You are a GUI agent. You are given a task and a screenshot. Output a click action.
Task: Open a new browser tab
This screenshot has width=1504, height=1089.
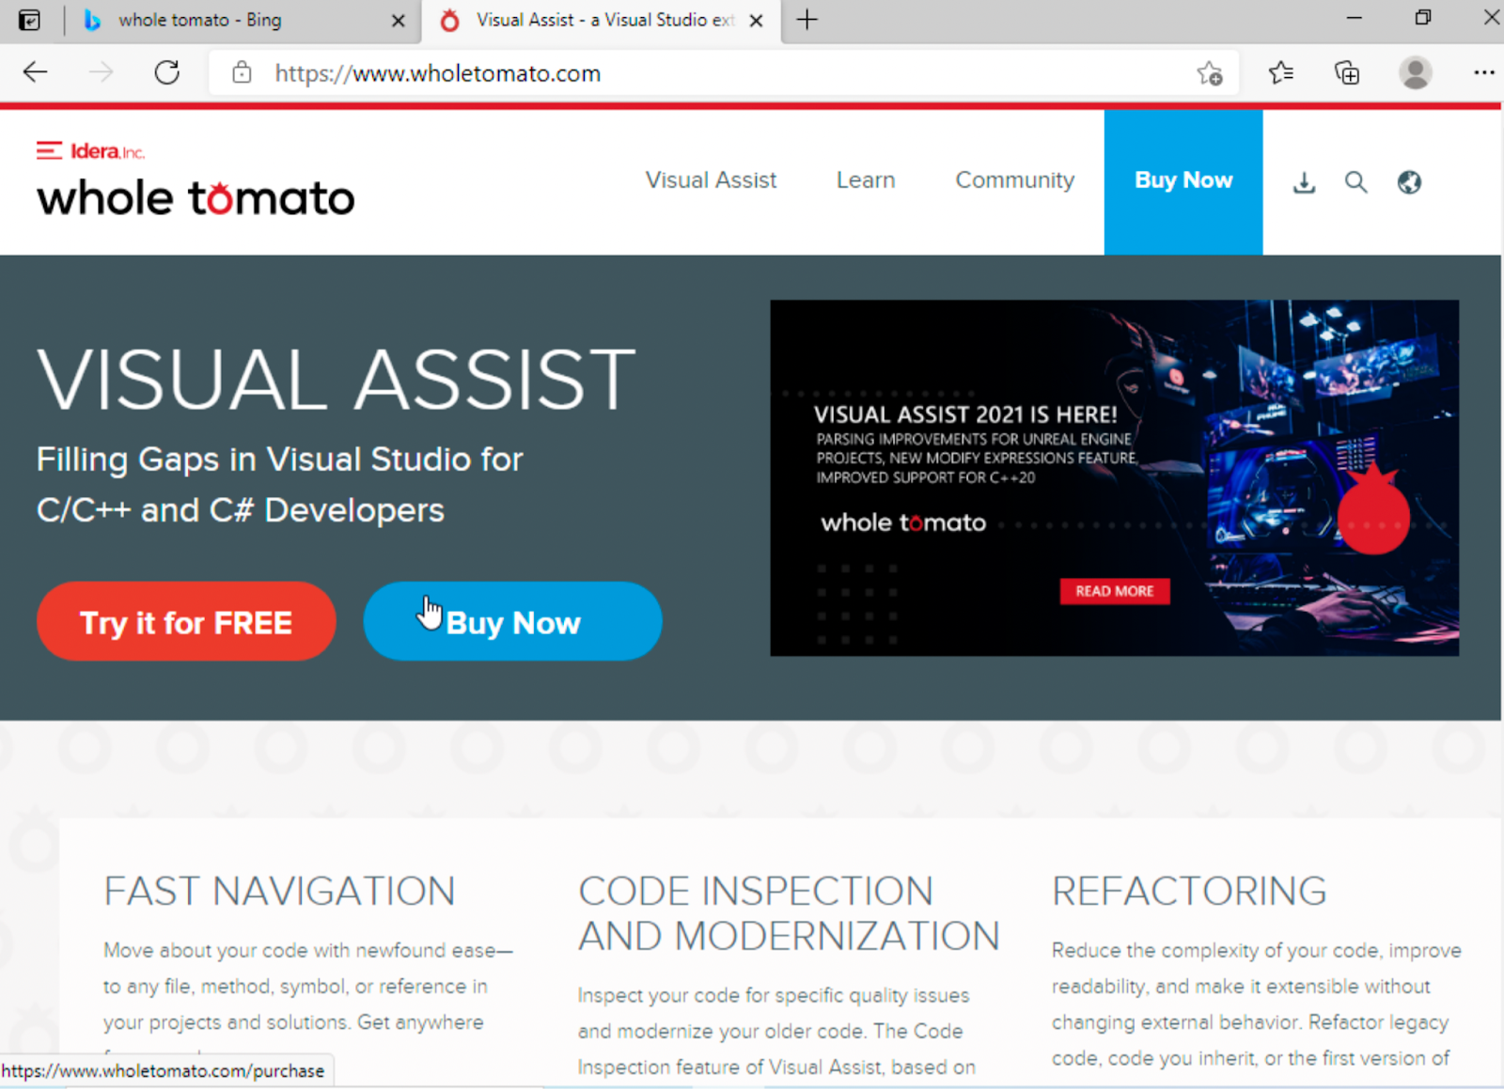(807, 20)
